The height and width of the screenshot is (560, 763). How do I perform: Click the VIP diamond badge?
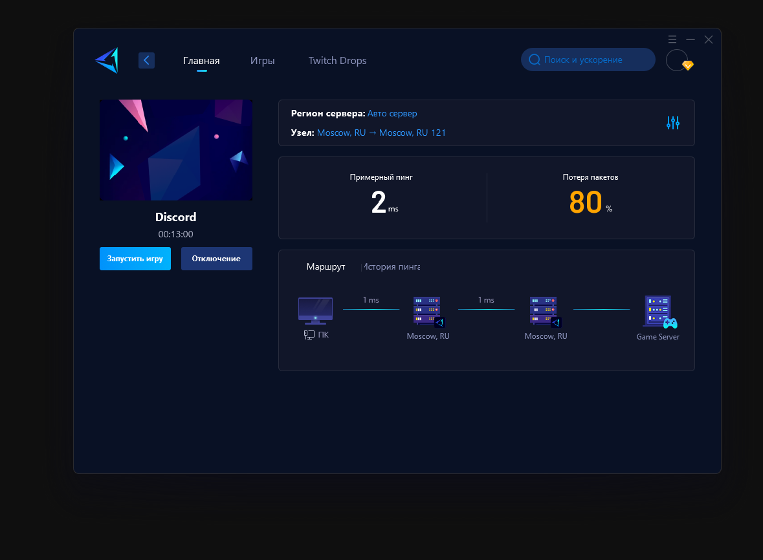(x=687, y=65)
